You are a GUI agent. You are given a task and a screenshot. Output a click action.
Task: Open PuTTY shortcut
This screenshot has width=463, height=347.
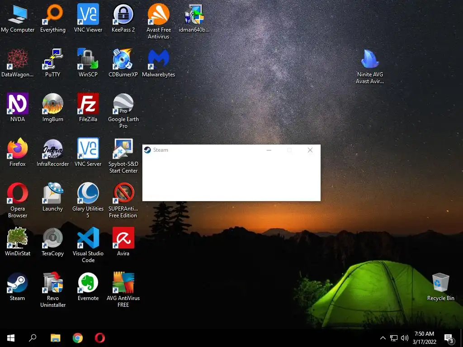tap(53, 63)
